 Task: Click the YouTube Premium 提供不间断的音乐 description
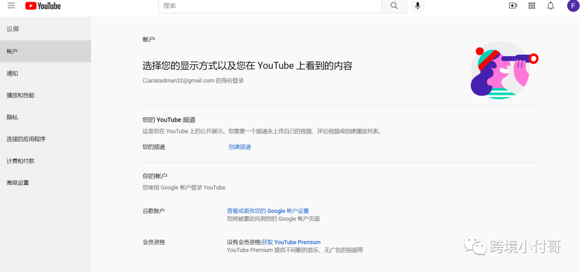(295, 250)
